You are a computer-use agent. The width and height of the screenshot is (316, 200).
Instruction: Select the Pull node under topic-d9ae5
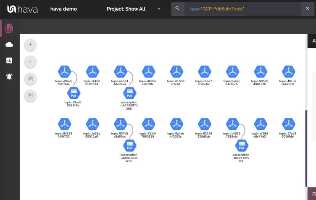[74, 93]
